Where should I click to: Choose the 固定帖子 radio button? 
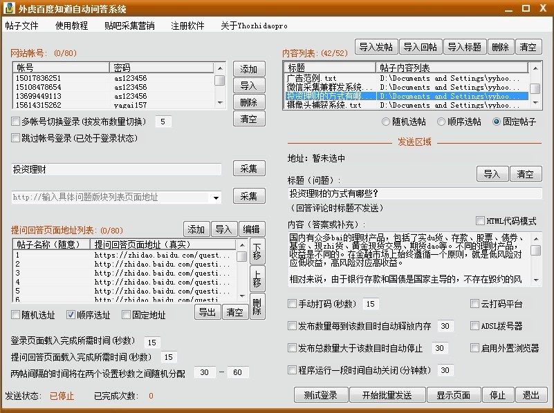tap(497, 122)
